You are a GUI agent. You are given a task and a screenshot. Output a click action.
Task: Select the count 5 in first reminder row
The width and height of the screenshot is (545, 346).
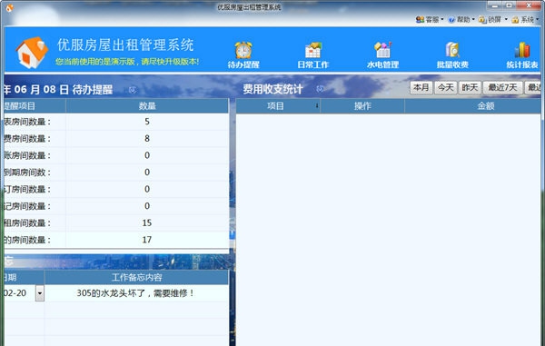click(147, 122)
